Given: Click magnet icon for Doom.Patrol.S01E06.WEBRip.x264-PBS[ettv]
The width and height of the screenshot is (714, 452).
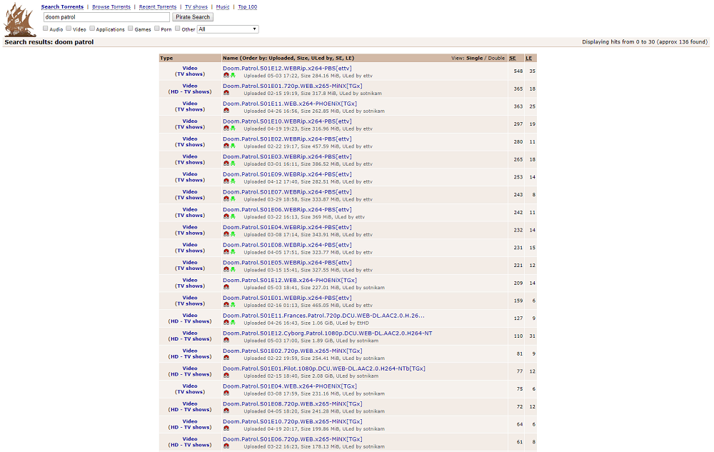Looking at the screenshot, I should pyautogui.click(x=226, y=216).
